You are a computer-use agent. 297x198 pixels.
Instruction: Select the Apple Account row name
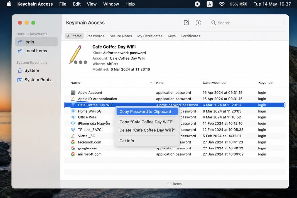pos(90,93)
